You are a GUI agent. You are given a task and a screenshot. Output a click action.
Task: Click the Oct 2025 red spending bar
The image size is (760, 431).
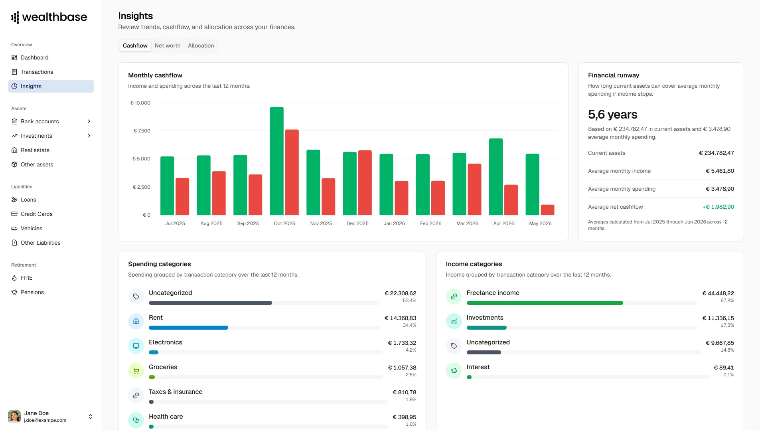292,172
